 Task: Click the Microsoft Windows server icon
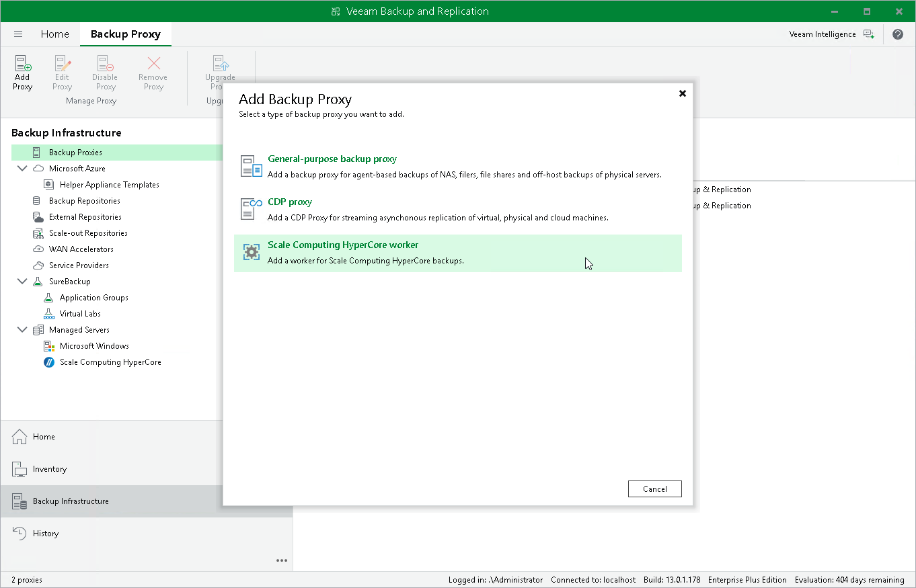coord(48,346)
